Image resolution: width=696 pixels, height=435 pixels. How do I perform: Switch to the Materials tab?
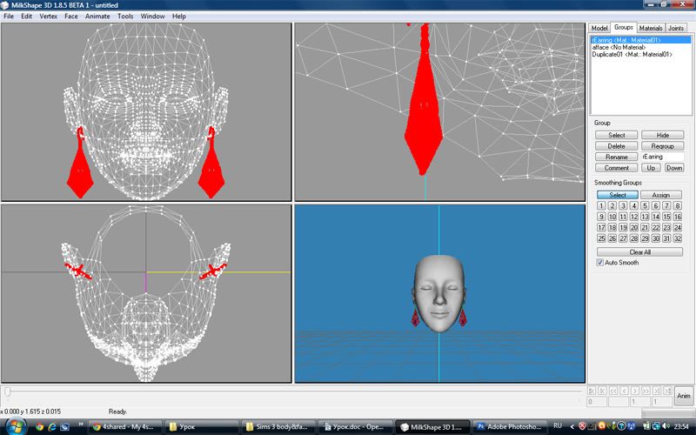pyautogui.click(x=651, y=28)
